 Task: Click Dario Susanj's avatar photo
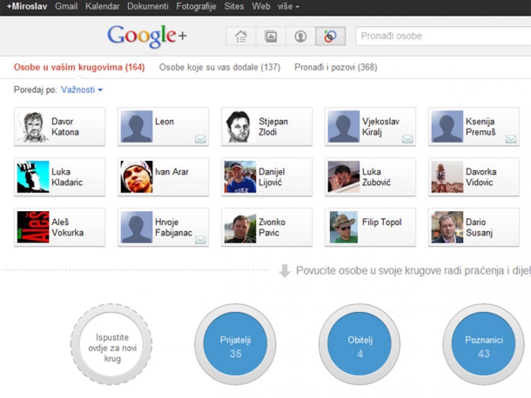pyautogui.click(x=447, y=227)
